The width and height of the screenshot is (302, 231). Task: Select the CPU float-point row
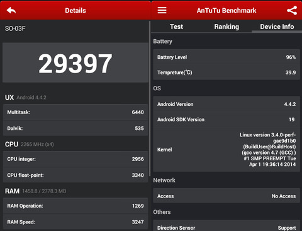click(75, 175)
